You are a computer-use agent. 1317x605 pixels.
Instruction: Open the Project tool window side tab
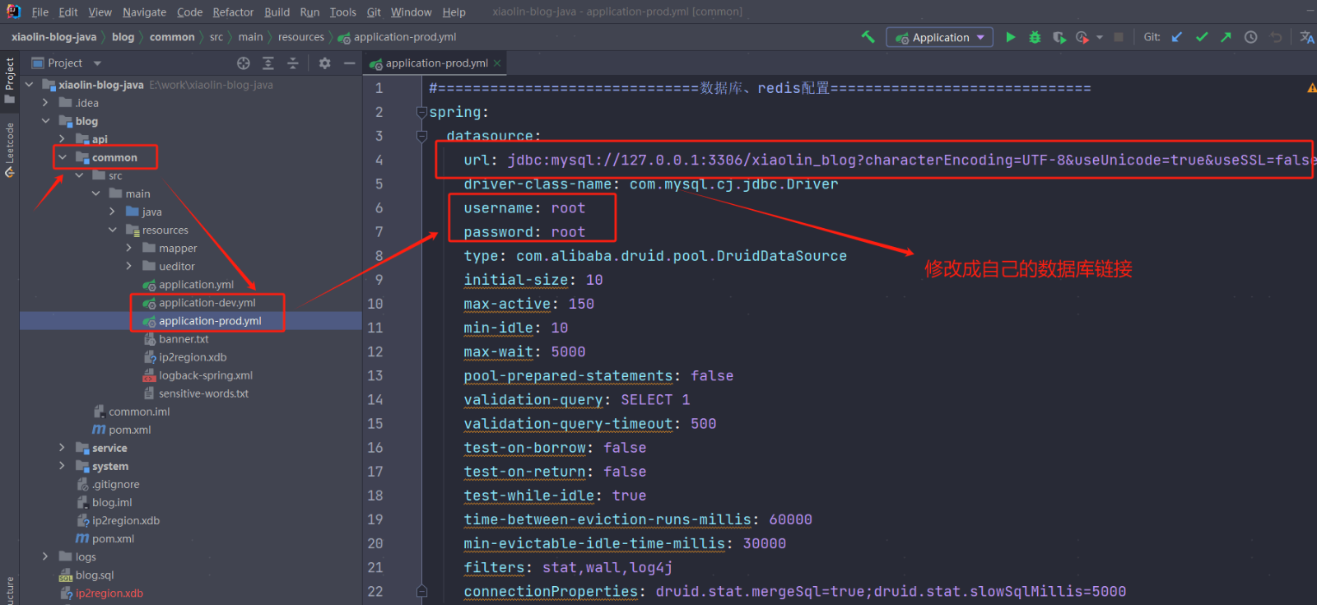[10, 79]
